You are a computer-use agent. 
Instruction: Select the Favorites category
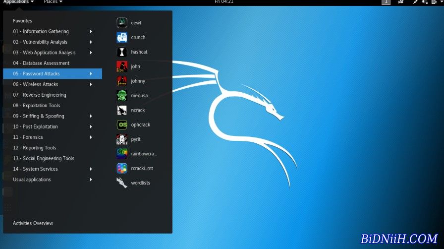coord(22,21)
